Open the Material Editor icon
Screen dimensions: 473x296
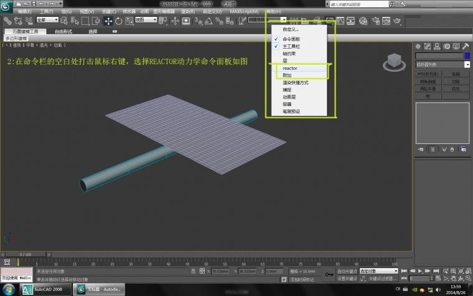(x=363, y=21)
